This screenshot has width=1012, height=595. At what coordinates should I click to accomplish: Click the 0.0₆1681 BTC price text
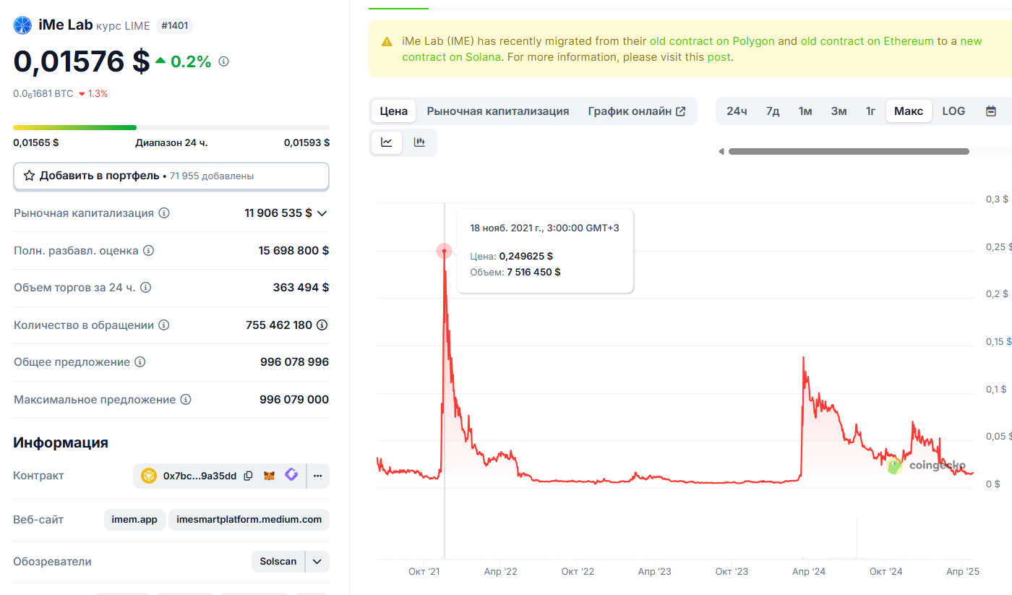point(43,94)
